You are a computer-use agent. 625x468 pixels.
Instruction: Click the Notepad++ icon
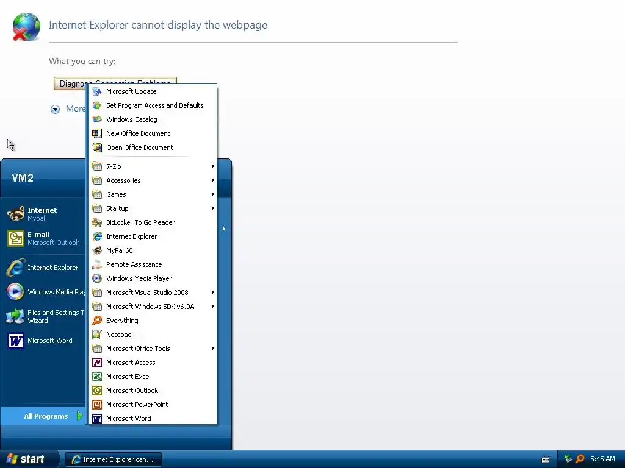pyautogui.click(x=97, y=335)
